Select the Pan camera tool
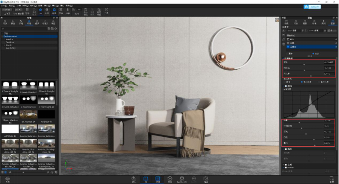The height and width of the screenshot is (184, 339). coord(61,11)
